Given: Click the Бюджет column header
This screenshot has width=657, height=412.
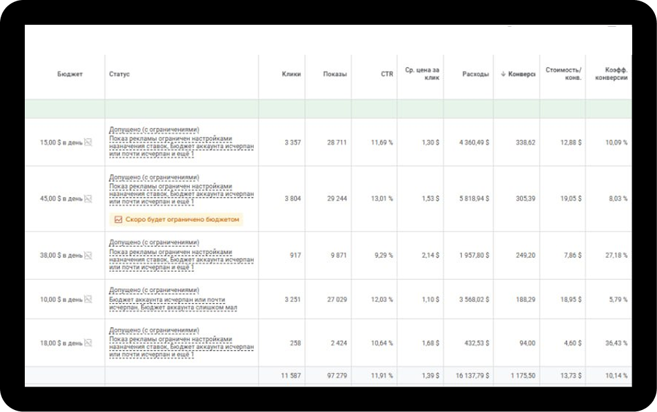Looking at the screenshot, I should point(70,74).
